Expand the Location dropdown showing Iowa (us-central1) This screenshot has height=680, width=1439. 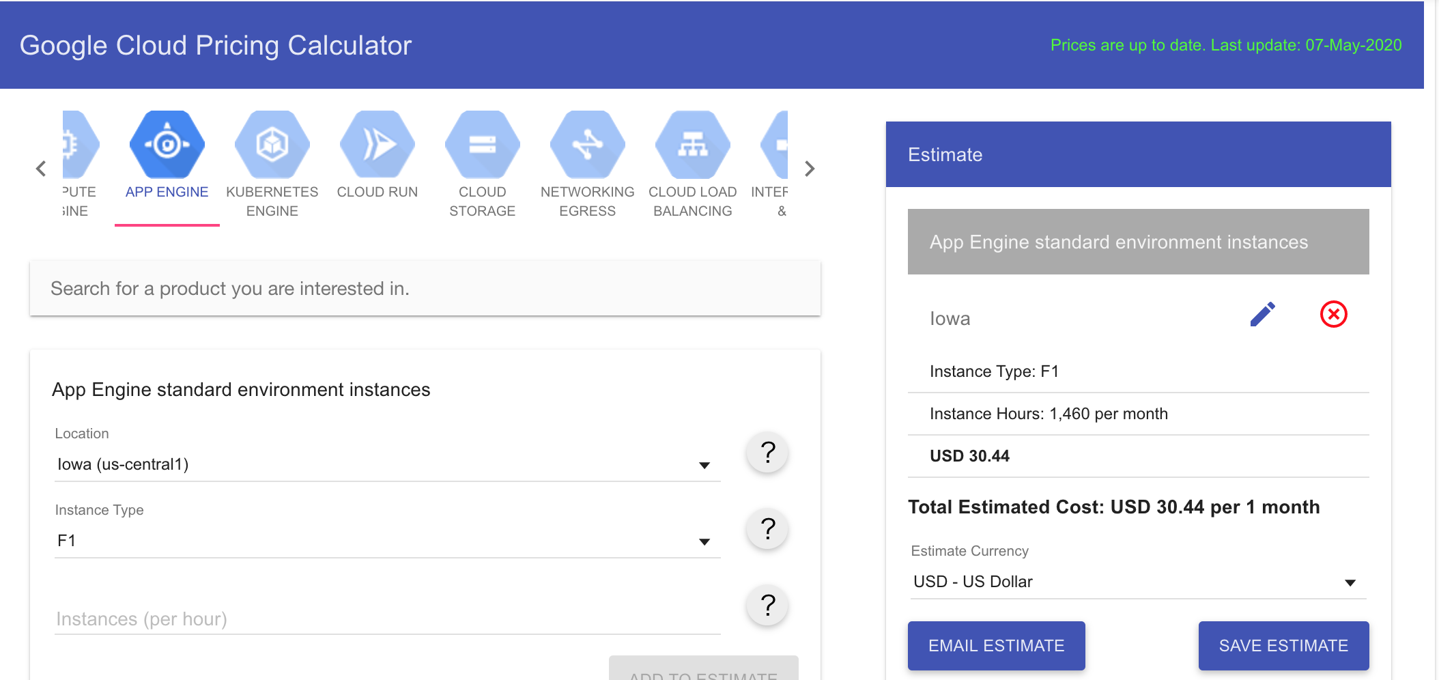[388, 464]
